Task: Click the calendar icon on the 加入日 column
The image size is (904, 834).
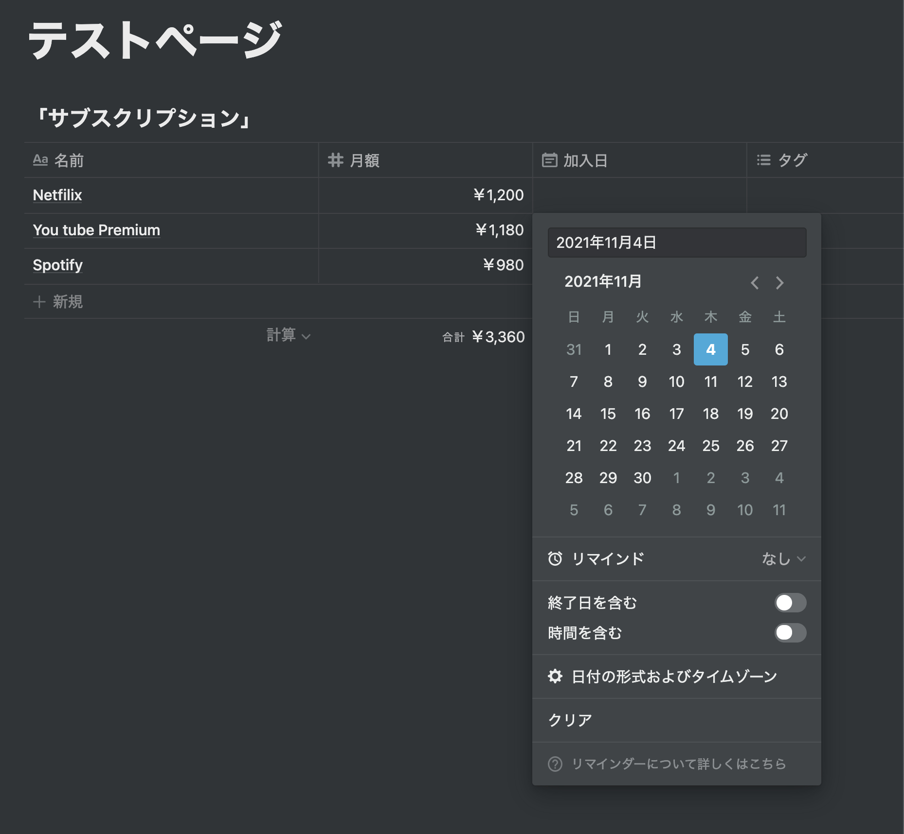Action: click(550, 160)
